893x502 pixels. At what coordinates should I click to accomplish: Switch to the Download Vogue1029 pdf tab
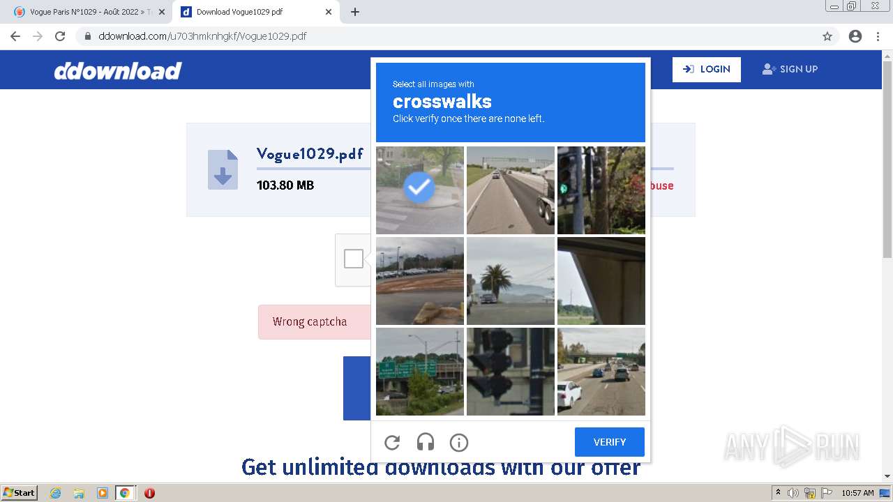point(255,12)
